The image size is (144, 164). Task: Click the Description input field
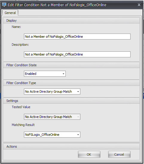click(x=77, y=54)
